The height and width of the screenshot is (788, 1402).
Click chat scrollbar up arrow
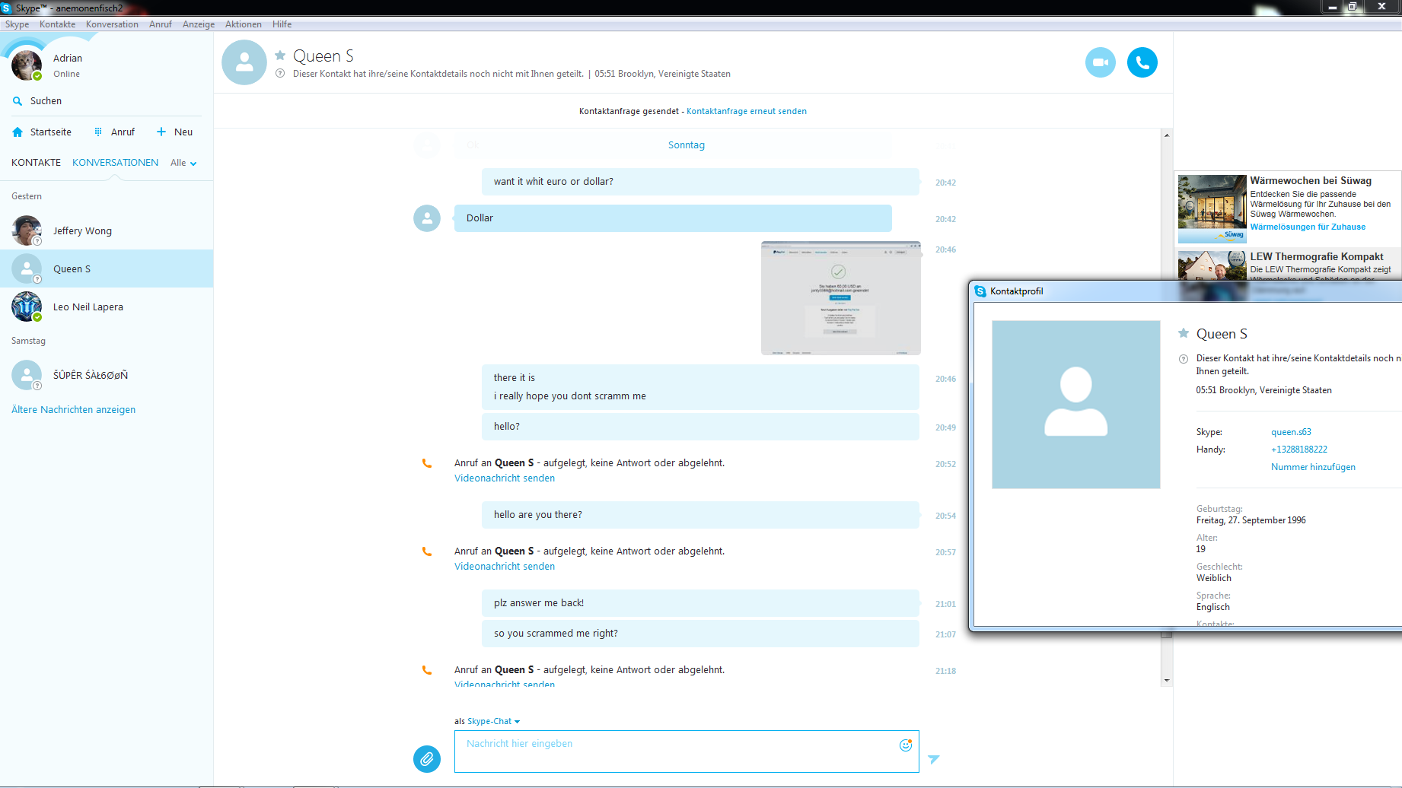click(1166, 135)
